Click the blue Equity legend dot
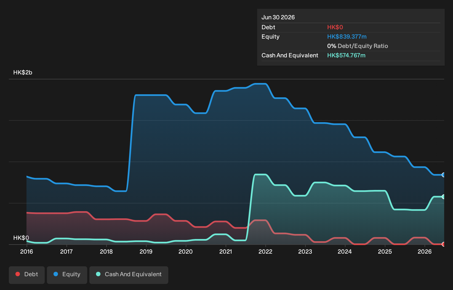453x290 pixels. pos(56,274)
